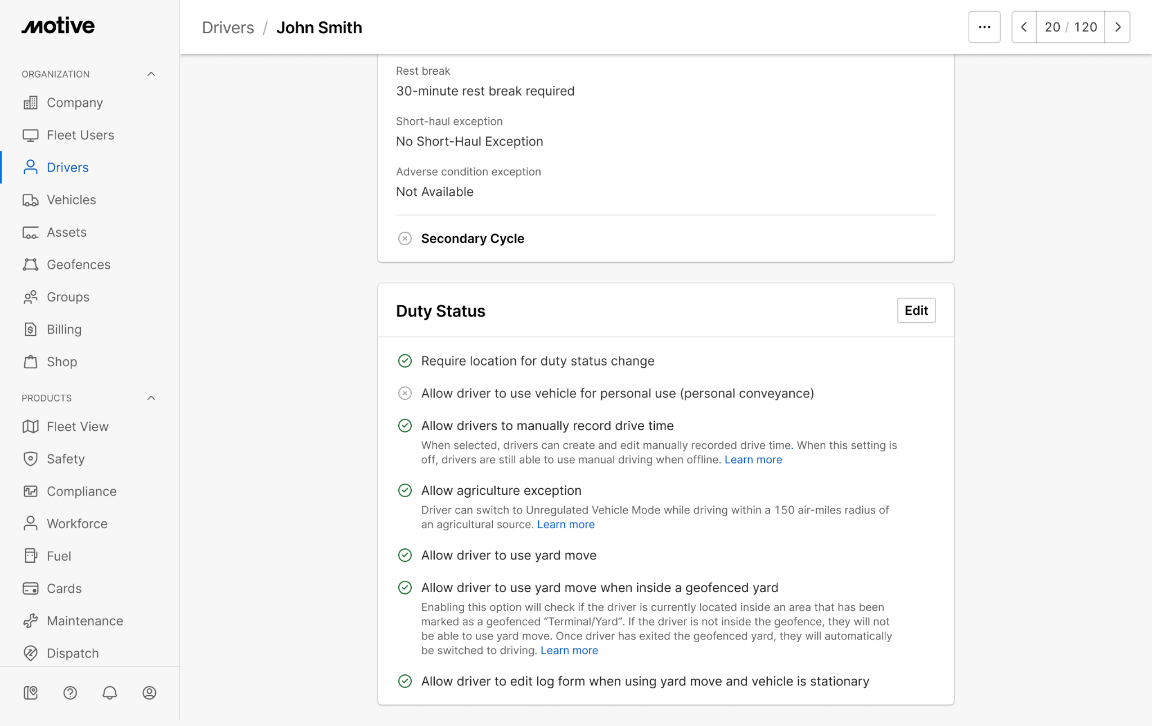Collapse the Organization section
Viewport: 1152px width, 726px height.
point(151,74)
